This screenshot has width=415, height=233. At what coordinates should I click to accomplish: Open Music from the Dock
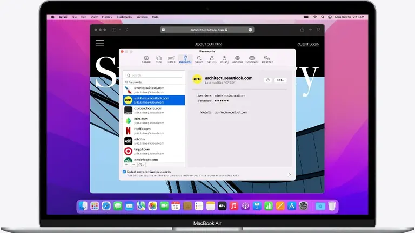tap(233, 206)
